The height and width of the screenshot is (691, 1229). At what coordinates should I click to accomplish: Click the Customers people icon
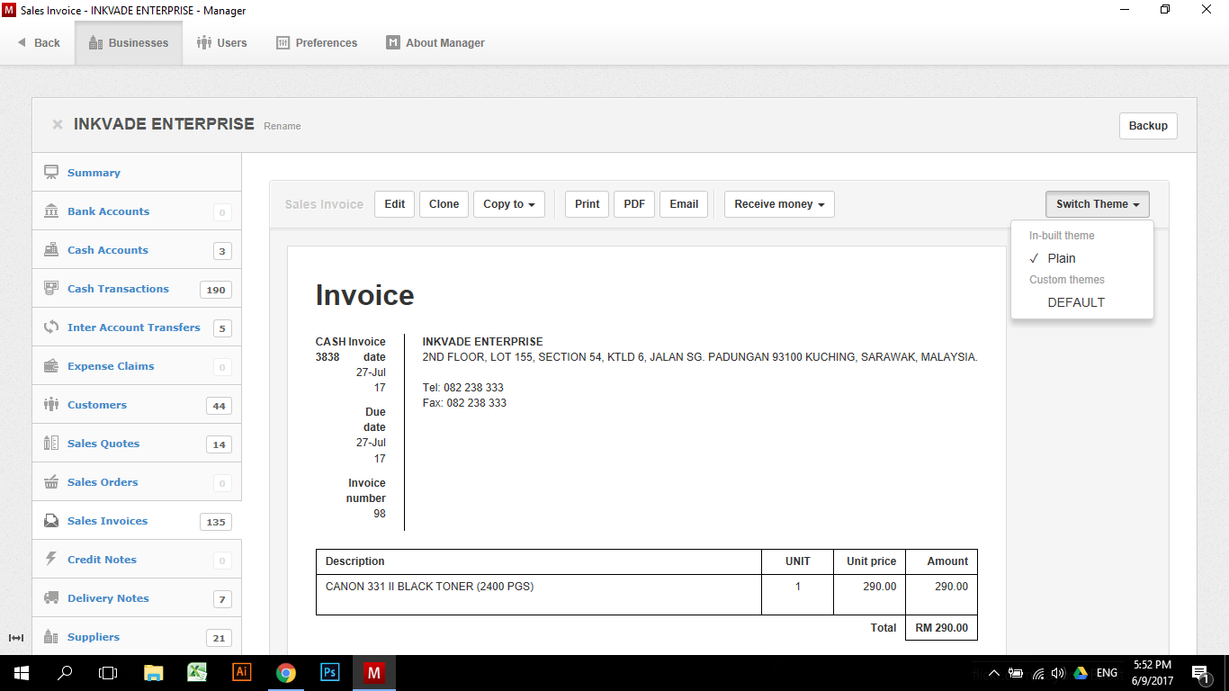pos(51,405)
